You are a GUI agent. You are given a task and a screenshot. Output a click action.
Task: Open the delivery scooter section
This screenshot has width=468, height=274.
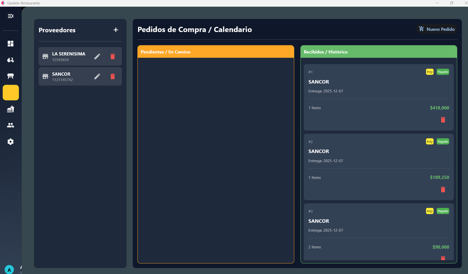11,60
